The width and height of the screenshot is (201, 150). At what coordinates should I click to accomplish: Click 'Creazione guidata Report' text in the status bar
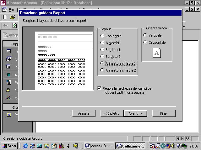point(23,138)
